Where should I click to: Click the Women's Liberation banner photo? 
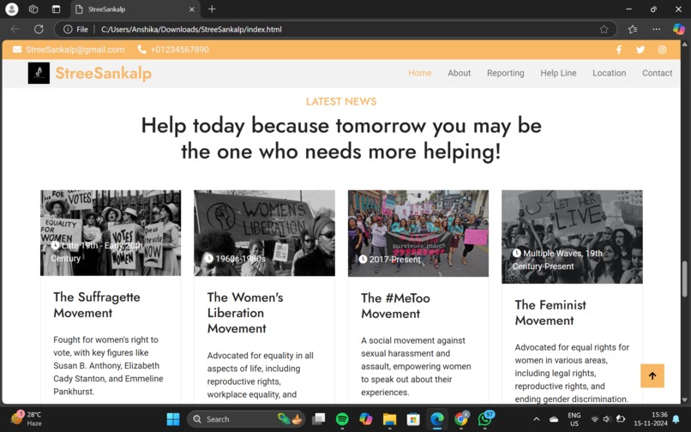264,233
